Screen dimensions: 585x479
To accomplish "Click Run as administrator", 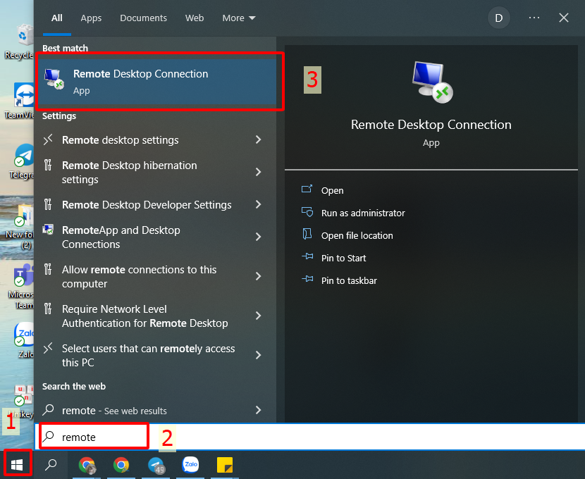I will pos(363,213).
